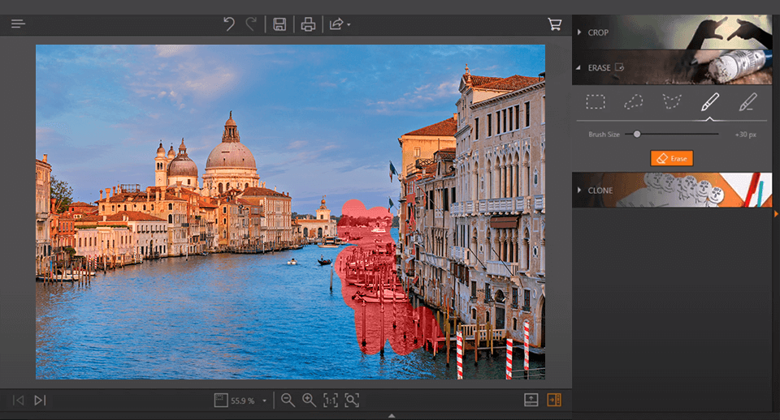Select the rectangular selection tool
Image resolution: width=780 pixels, height=420 pixels.
click(596, 102)
